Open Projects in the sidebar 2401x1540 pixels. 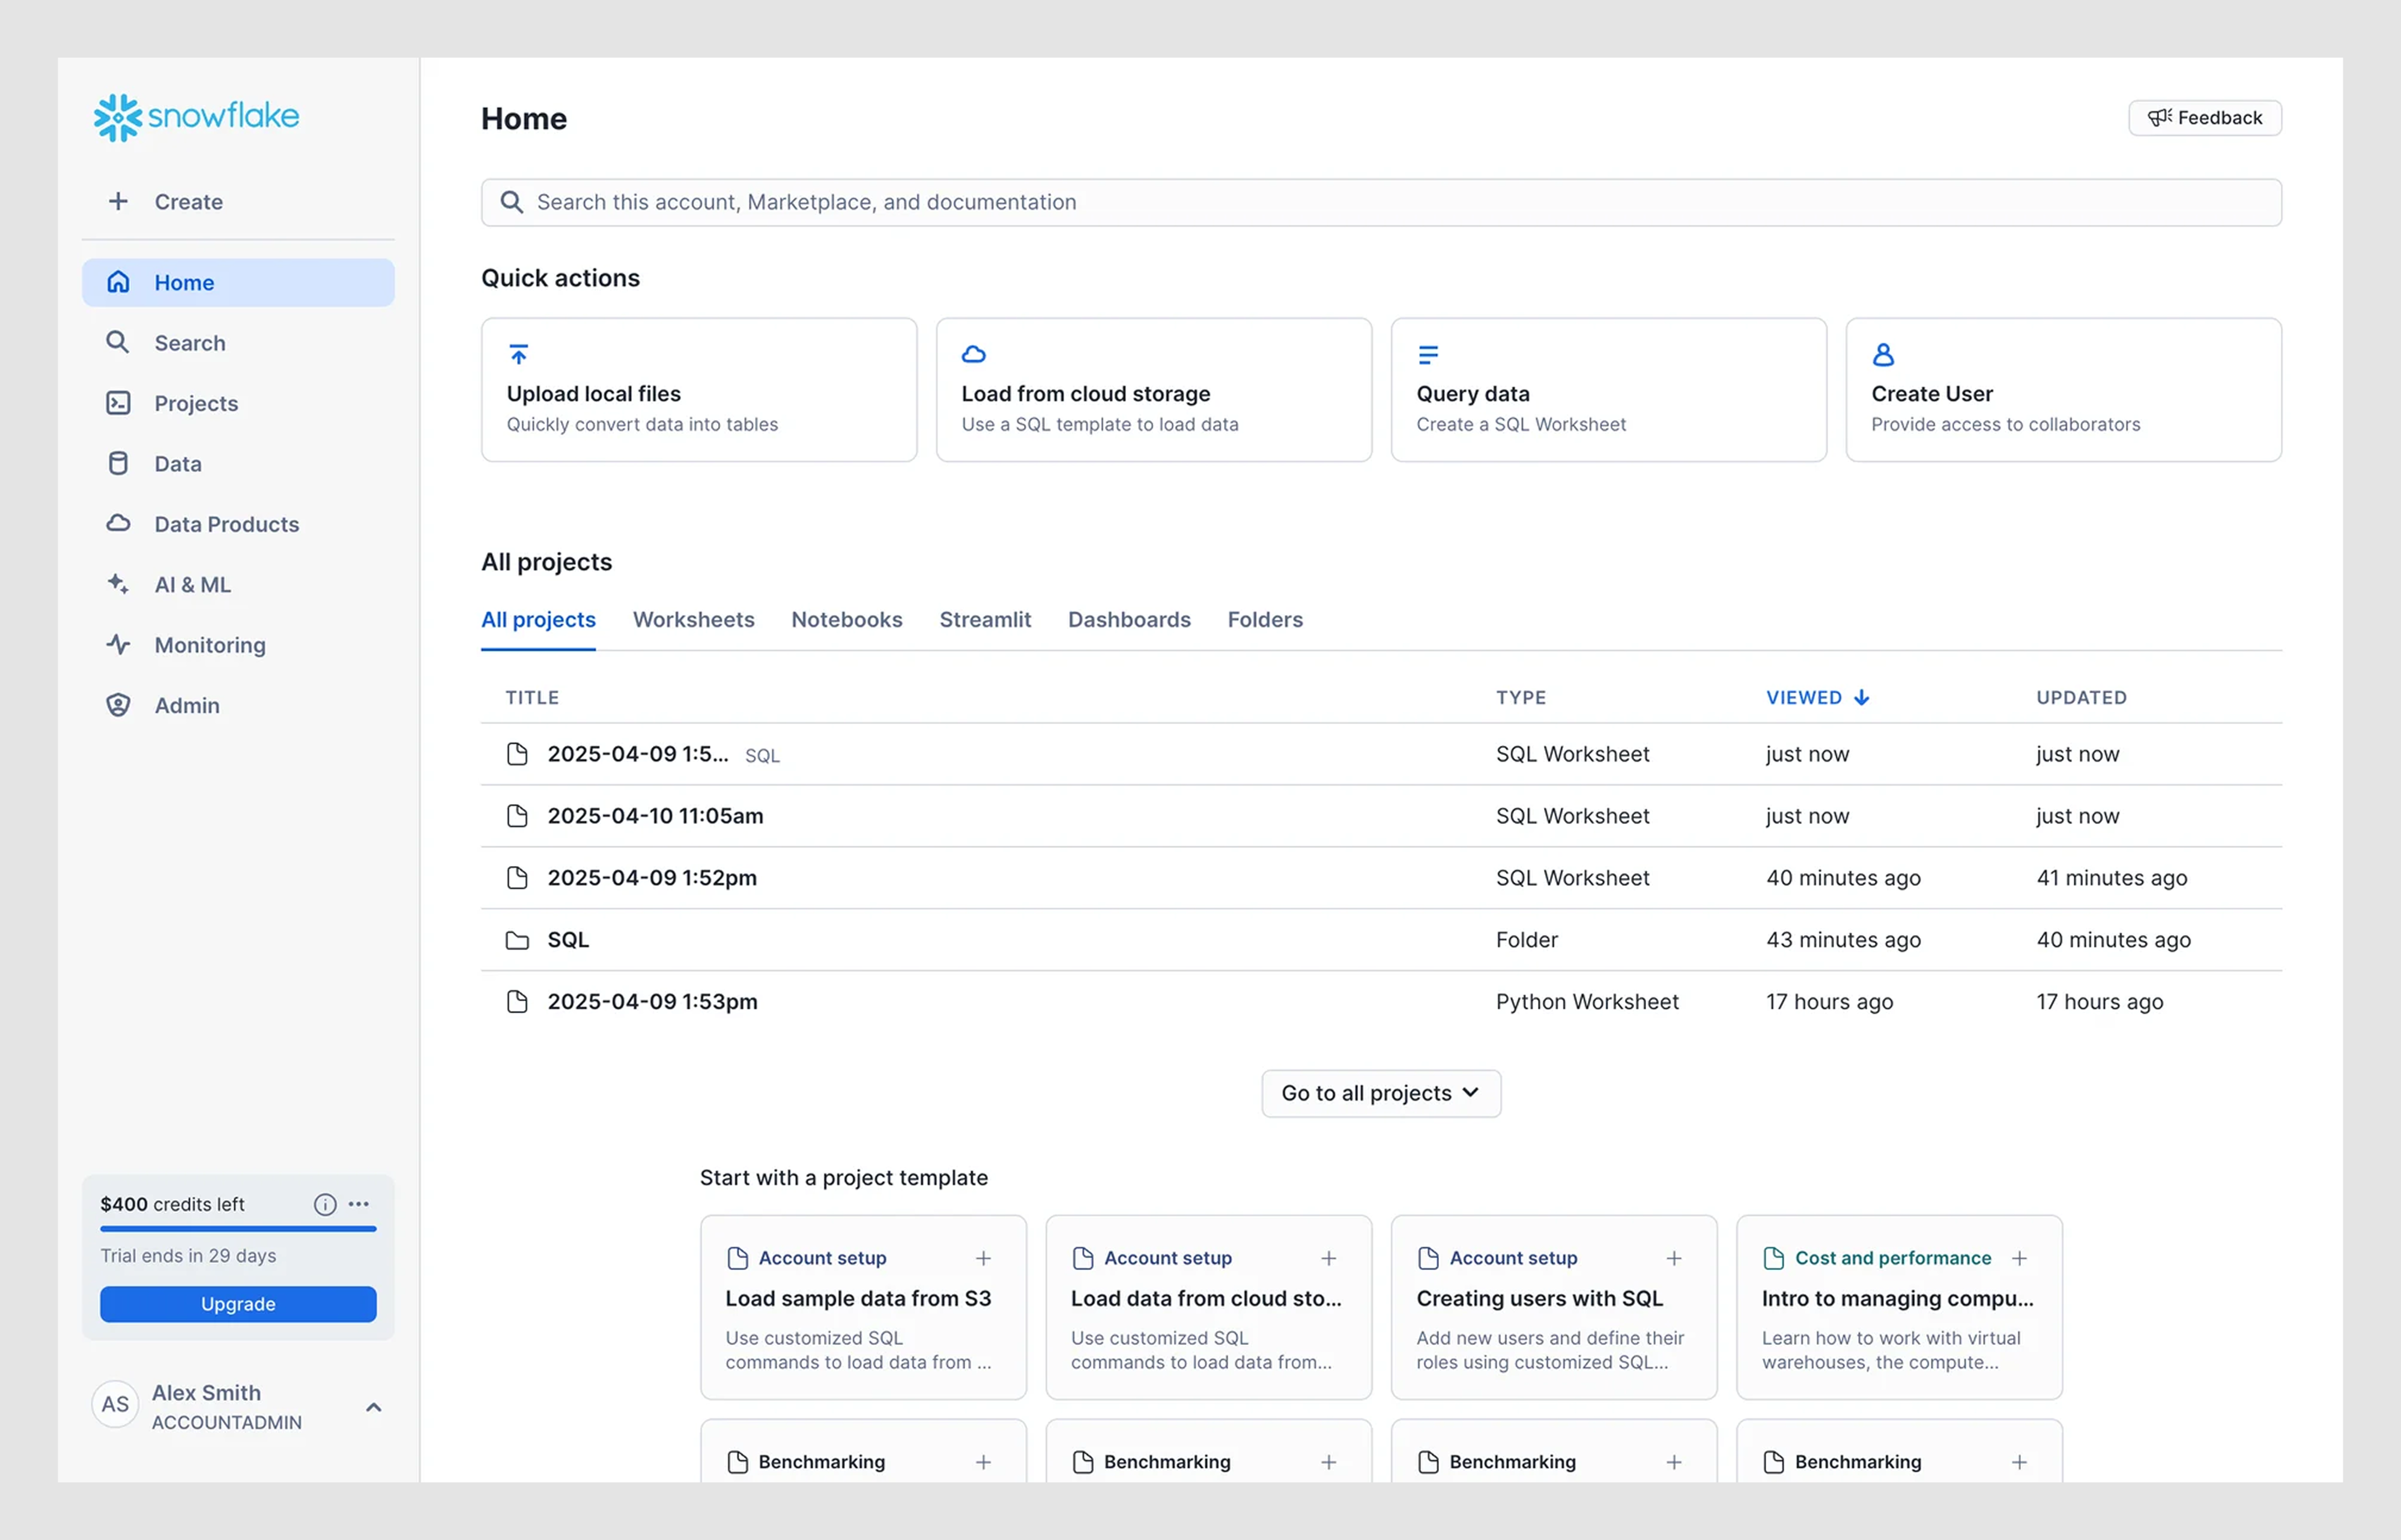(238, 403)
